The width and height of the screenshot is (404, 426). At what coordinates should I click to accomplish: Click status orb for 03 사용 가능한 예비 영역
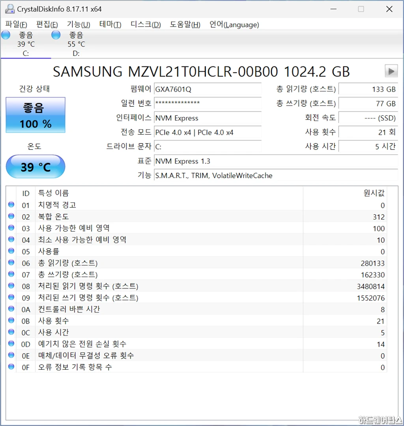(x=11, y=227)
